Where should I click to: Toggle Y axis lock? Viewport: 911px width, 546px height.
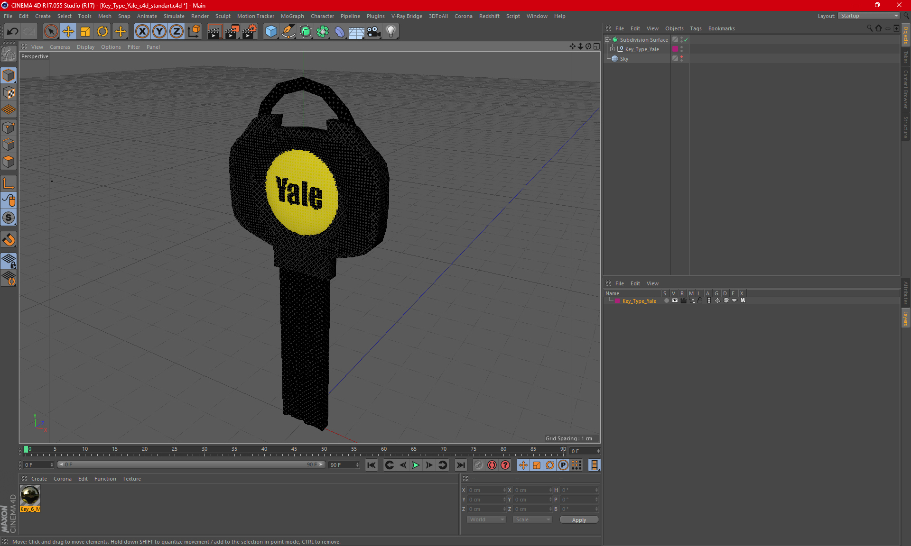(159, 31)
